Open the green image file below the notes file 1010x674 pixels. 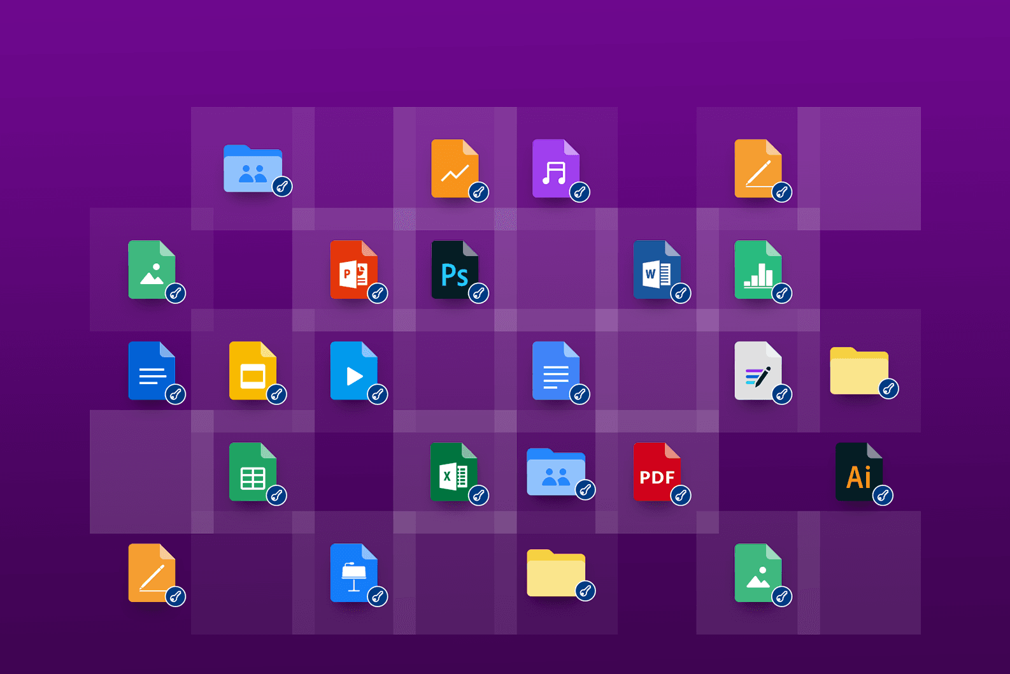[758, 573]
